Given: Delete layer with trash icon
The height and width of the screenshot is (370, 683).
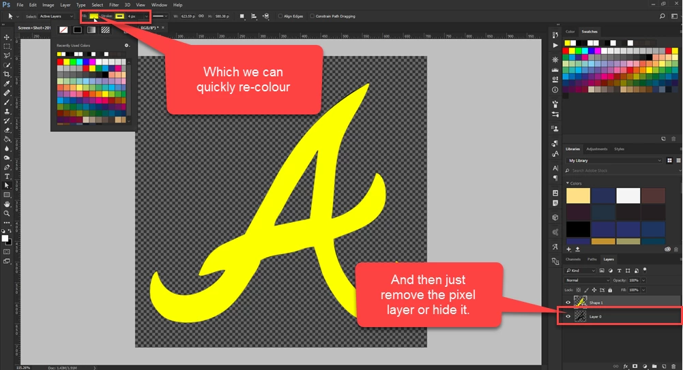Looking at the screenshot, I should (673, 367).
